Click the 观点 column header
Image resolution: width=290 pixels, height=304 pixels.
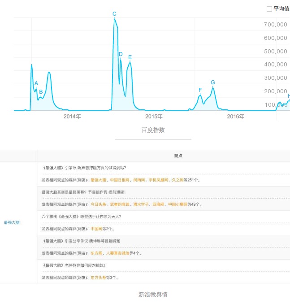coord(178,156)
